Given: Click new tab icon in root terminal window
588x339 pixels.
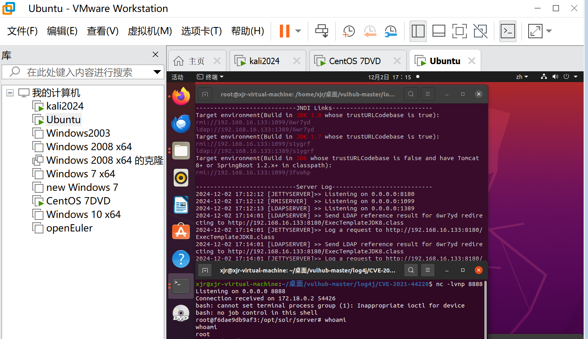Looking at the screenshot, I should tap(205, 94).
